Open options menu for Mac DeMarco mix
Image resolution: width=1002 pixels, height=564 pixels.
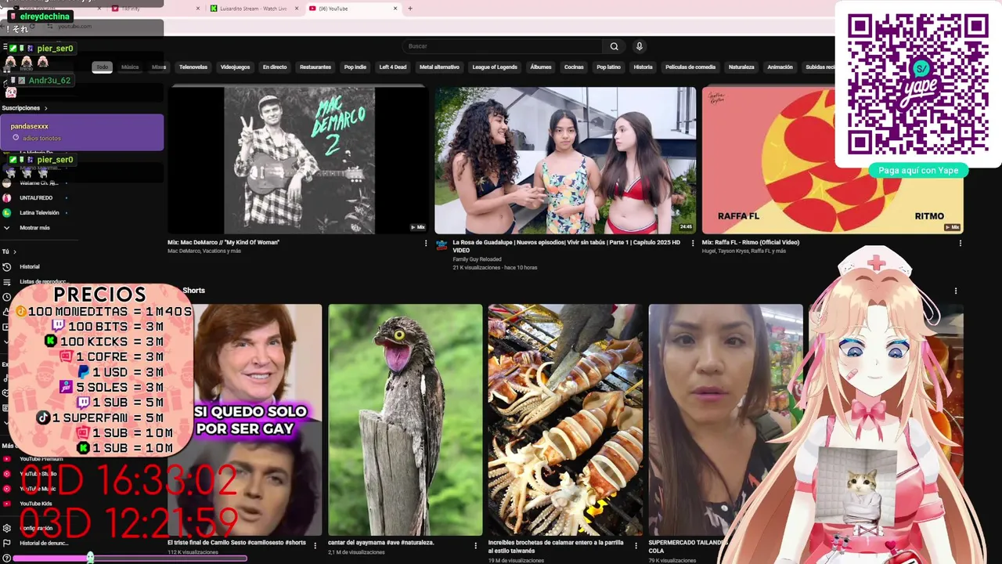point(426,243)
